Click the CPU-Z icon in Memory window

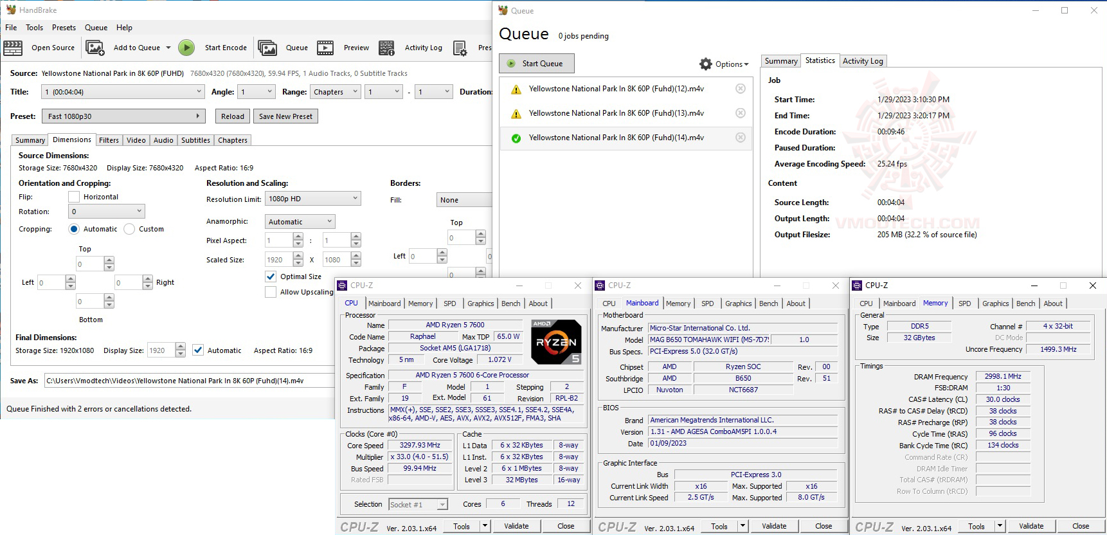click(x=857, y=286)
